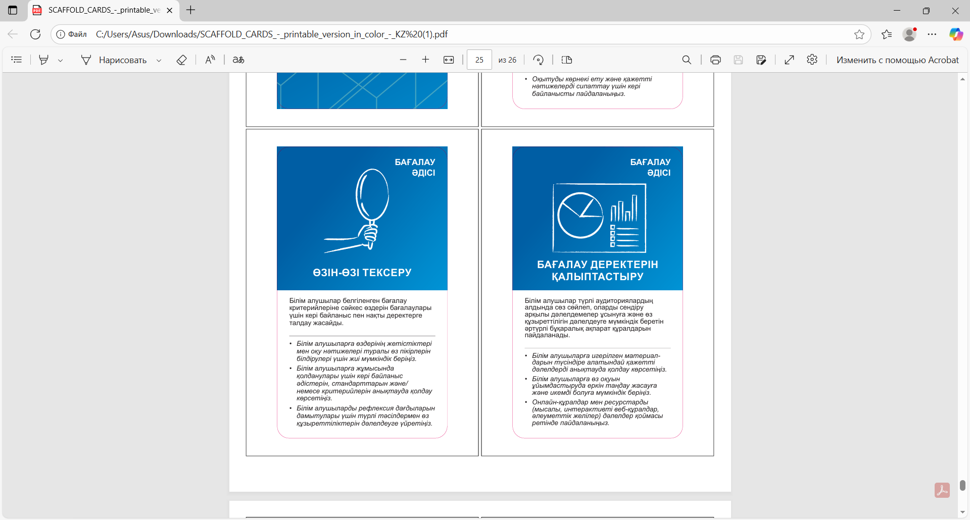Viewport: 970px width, 520px height.
Task: Start read aloud for the PDF
Action: pyautogui.click(x=210, y=60)
